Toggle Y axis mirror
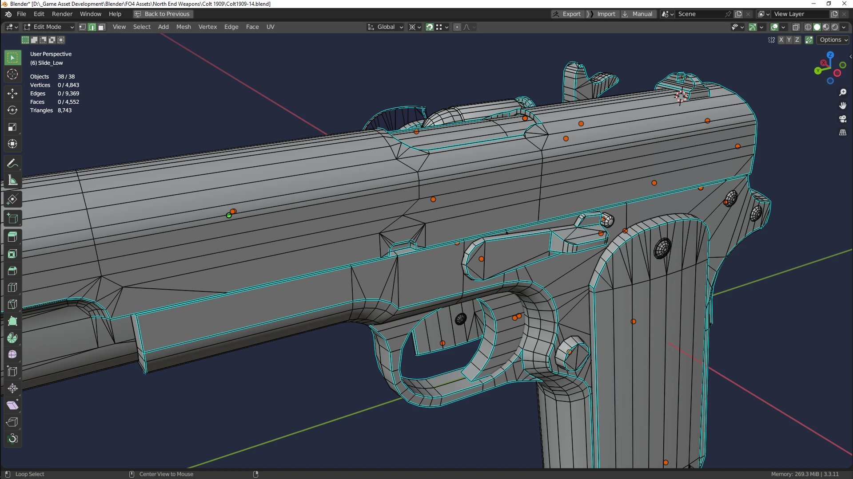Image resolution: width=853 pixels, height=479 pixels. [789, 40]
